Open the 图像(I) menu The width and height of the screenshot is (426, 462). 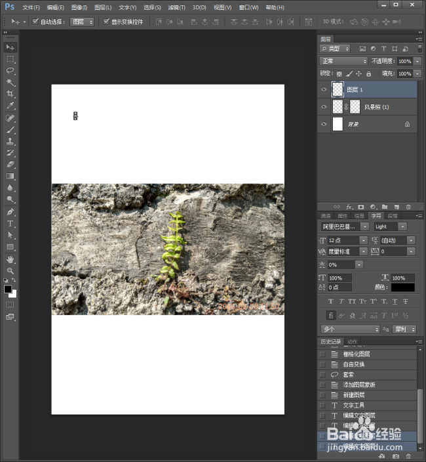(79, 7)
